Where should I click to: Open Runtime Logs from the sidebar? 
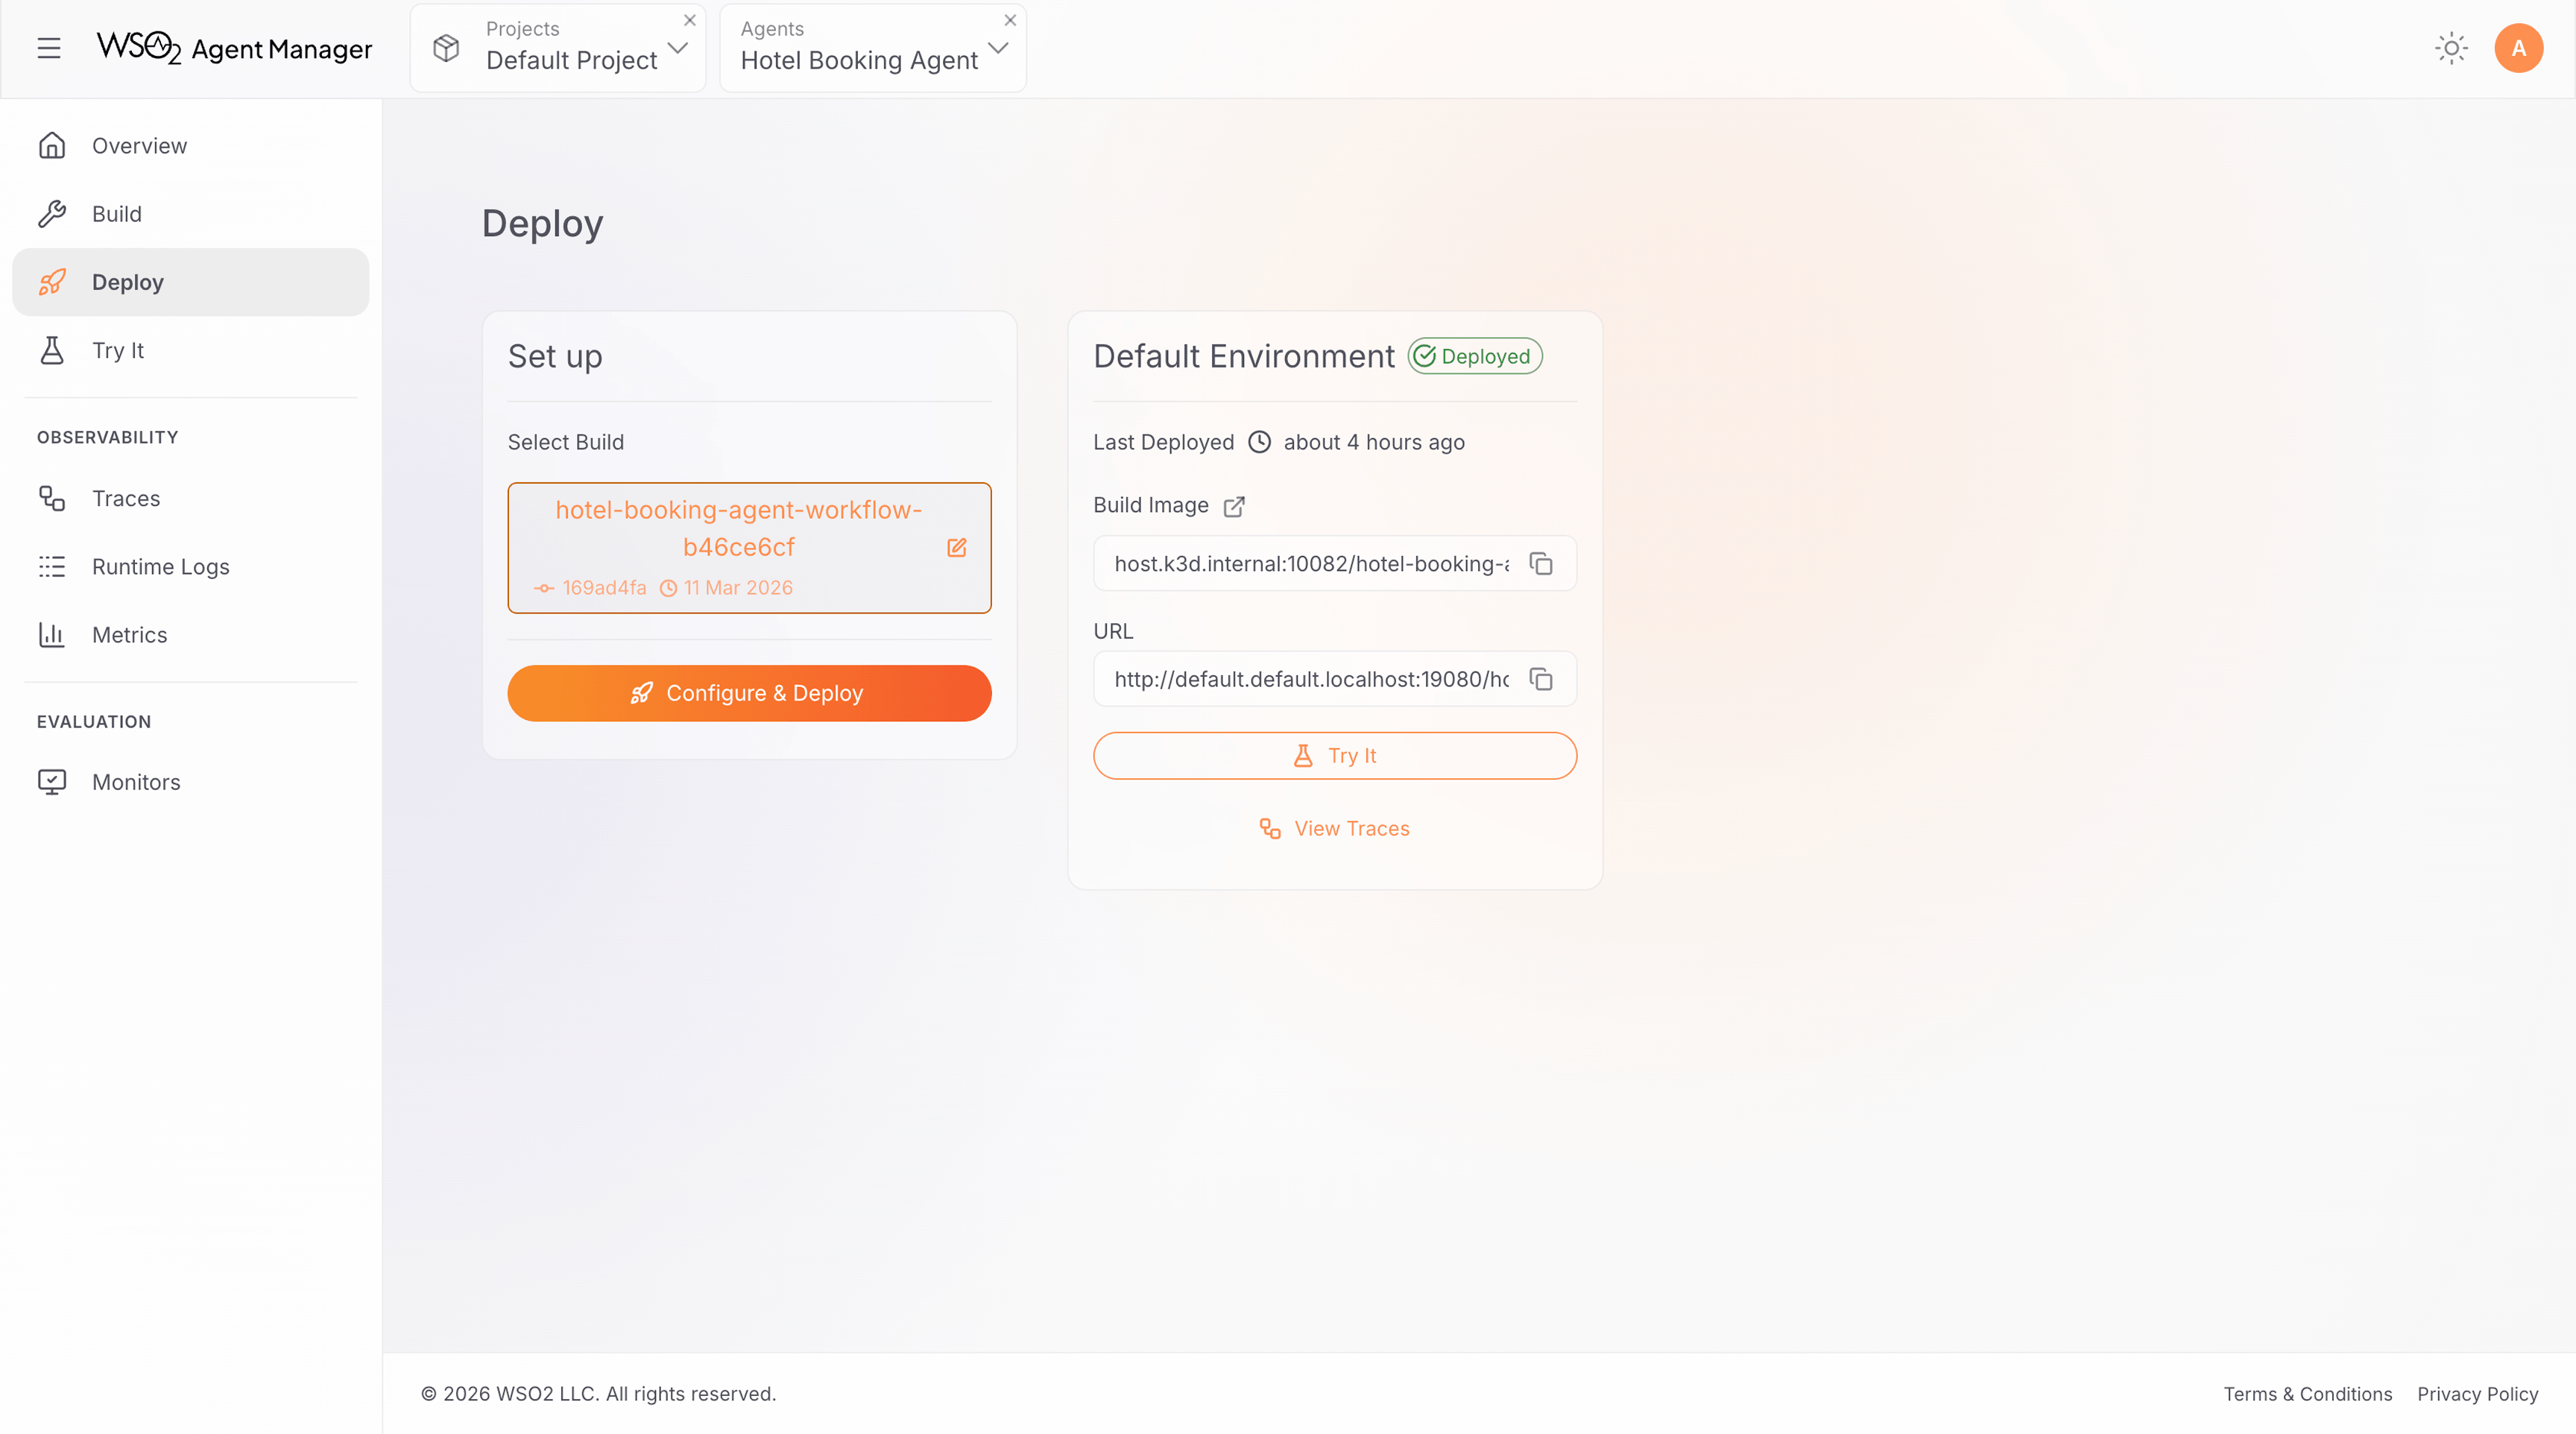tap(161, 566)
